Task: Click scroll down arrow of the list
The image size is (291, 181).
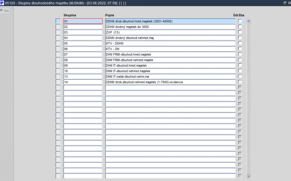Action: pos(248,176)
